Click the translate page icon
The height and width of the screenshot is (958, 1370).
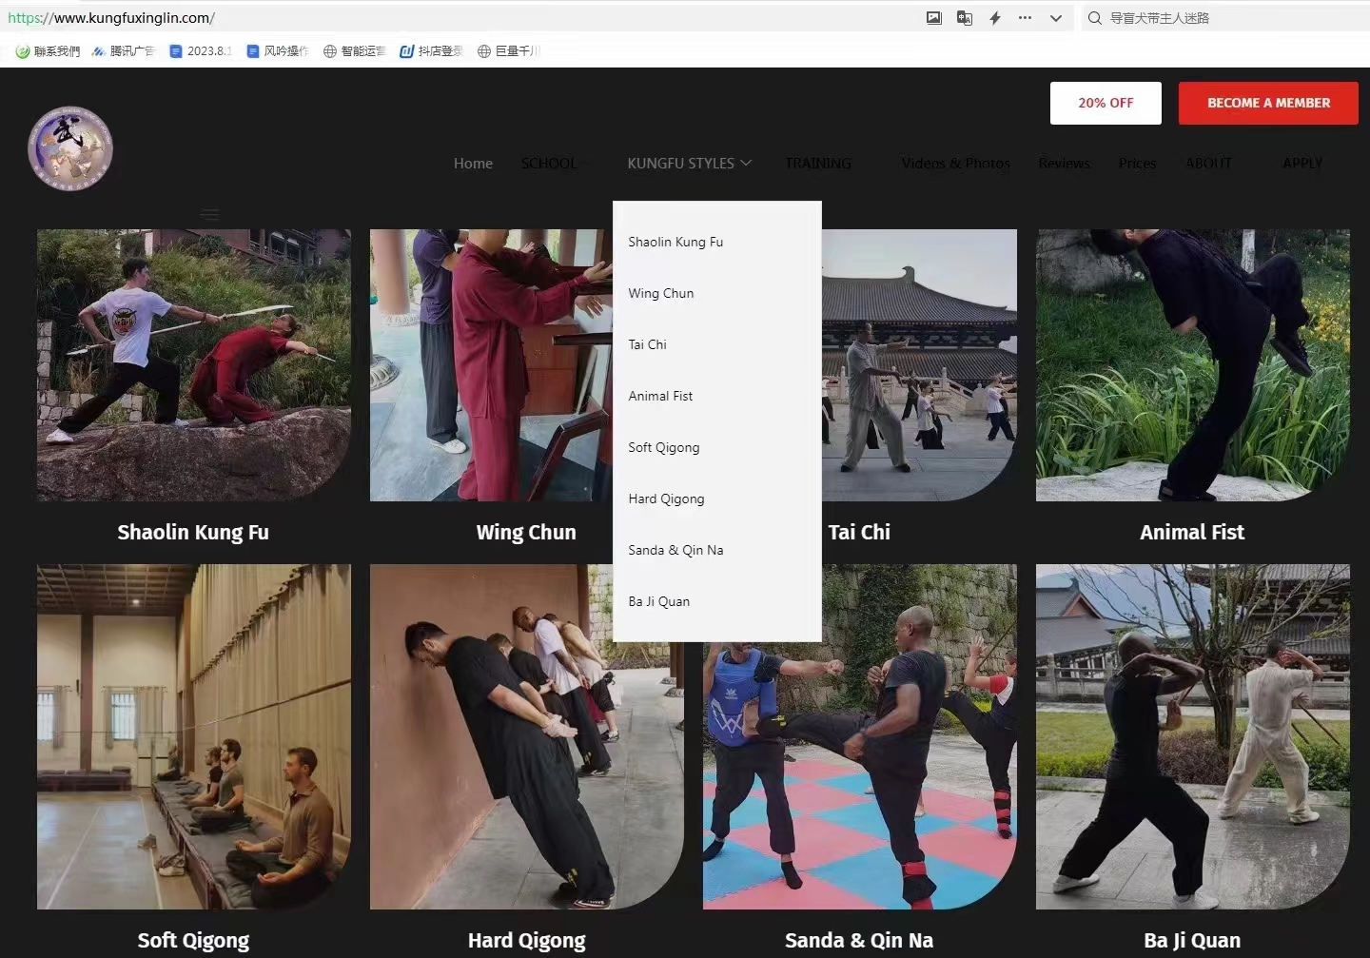pyautogui.click(x=964, y=18)
